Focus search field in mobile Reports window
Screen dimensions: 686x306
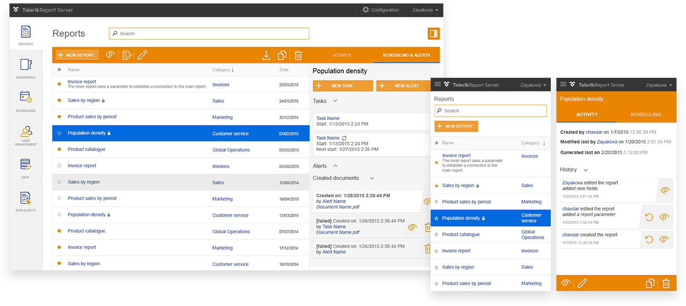tap(491, 111)
